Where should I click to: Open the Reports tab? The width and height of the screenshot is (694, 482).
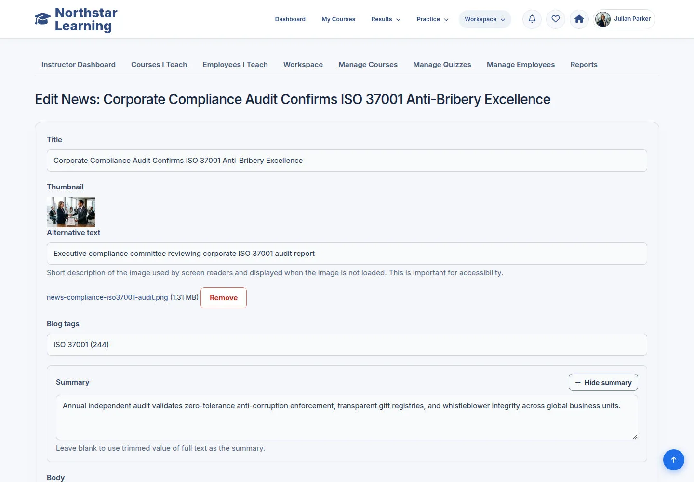pos(584,65)
